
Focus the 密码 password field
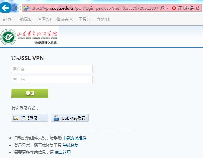(52, 79)
